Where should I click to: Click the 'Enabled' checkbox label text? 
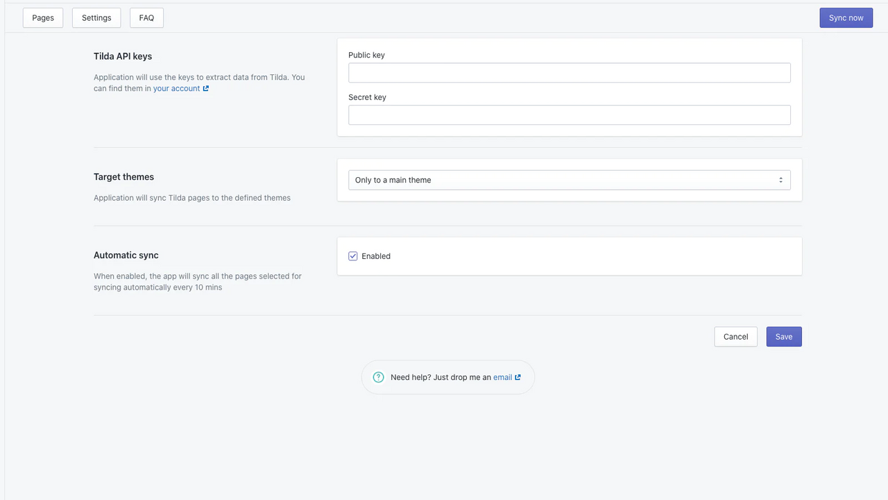coord(376,256)
